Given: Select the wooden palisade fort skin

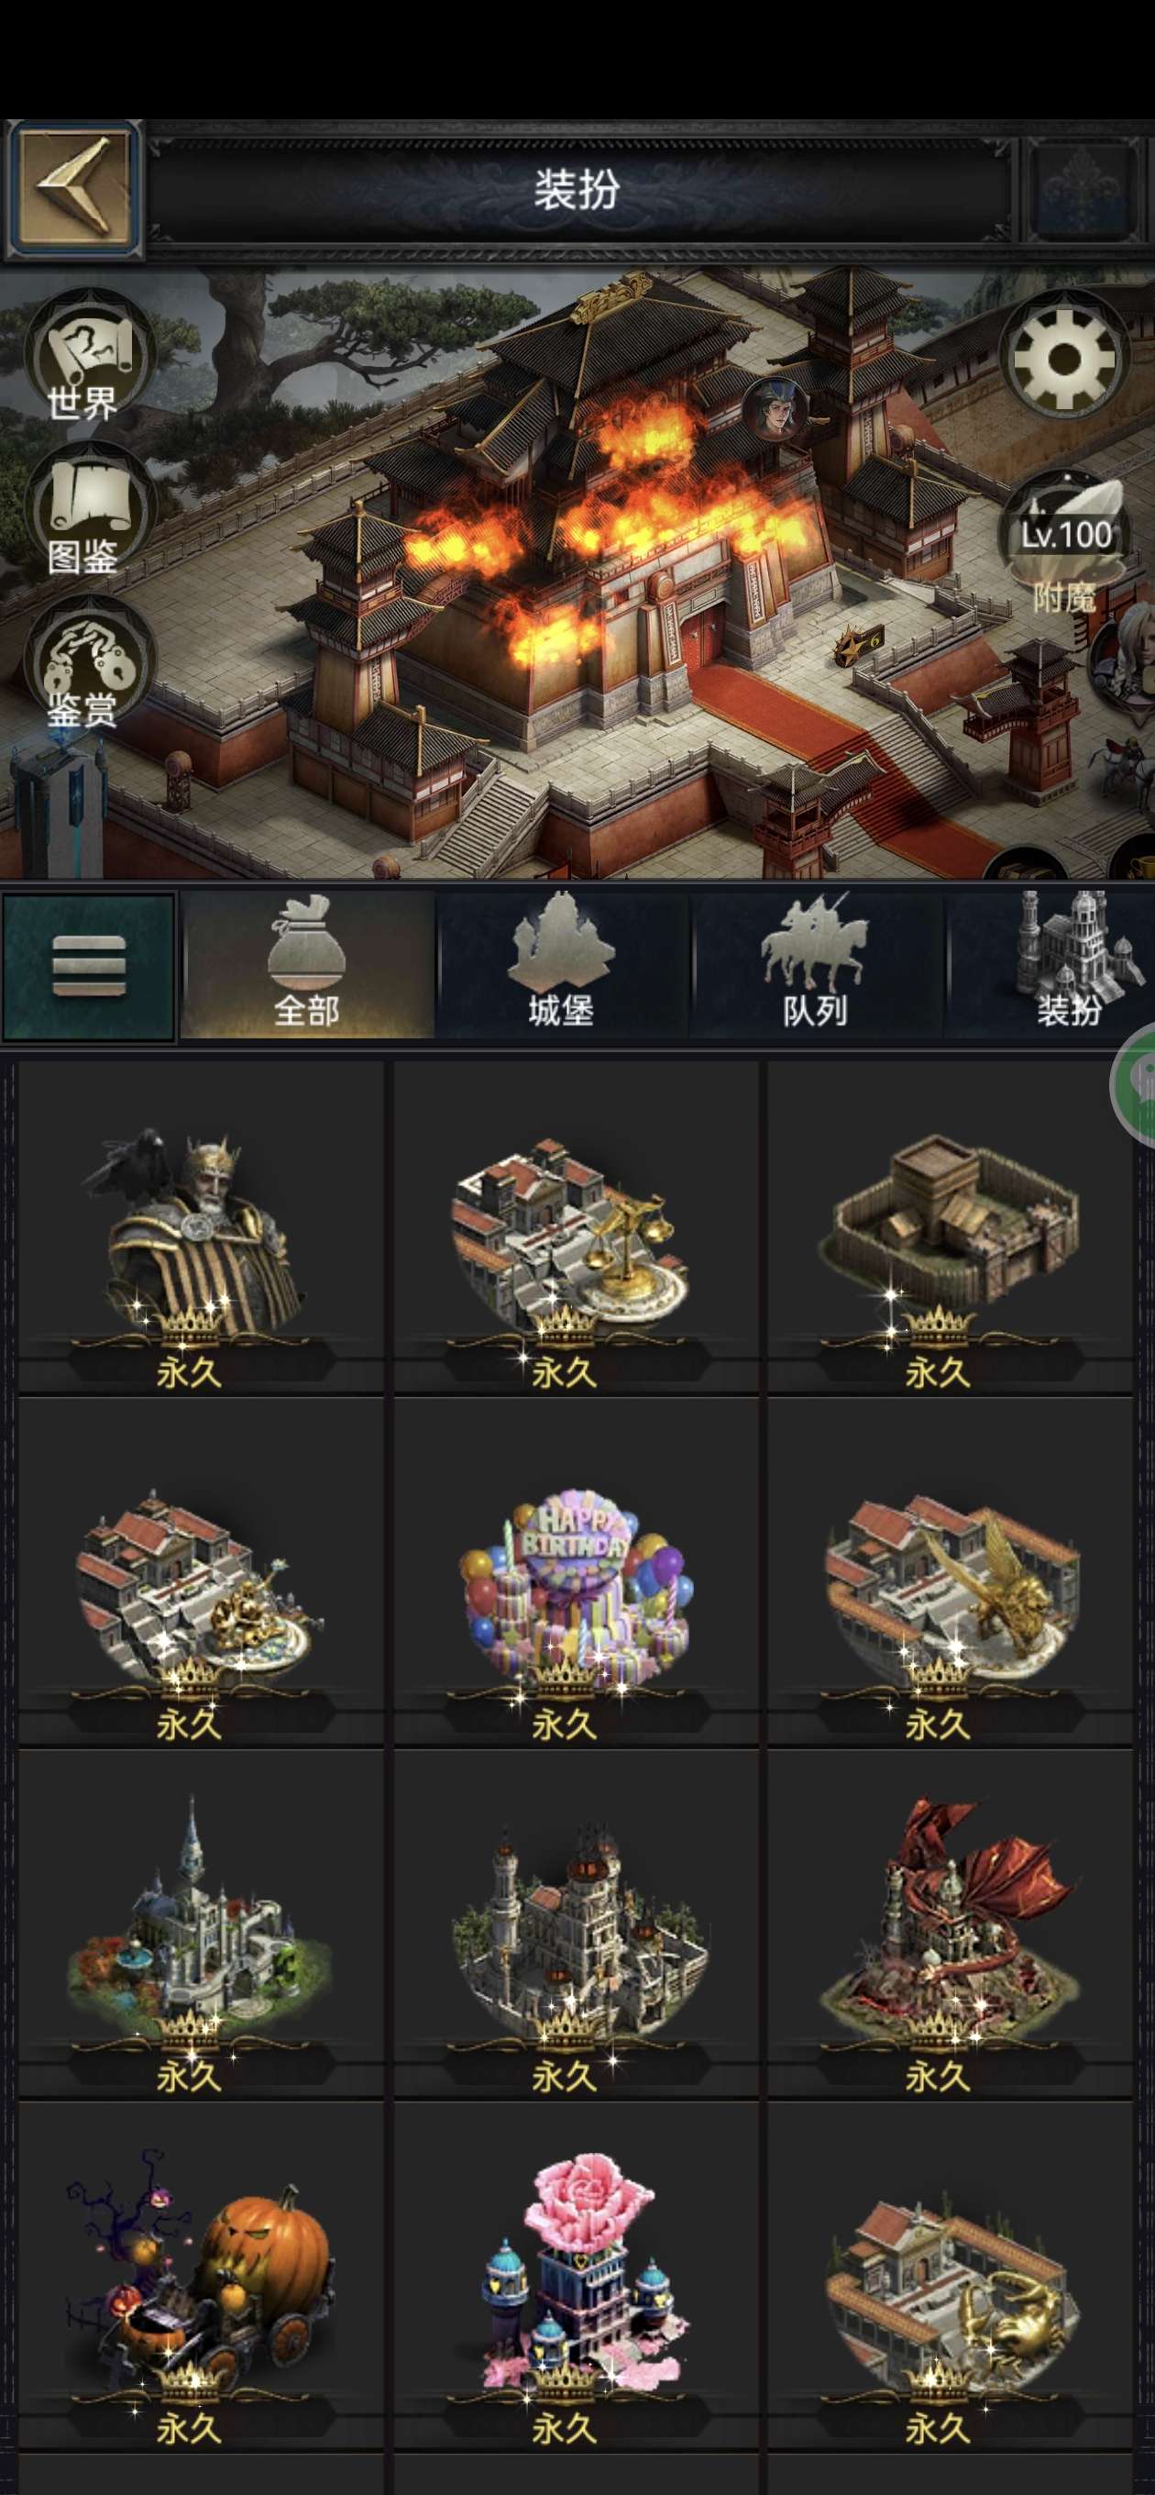Looking at the screenshot, I should click(951, 1227).
